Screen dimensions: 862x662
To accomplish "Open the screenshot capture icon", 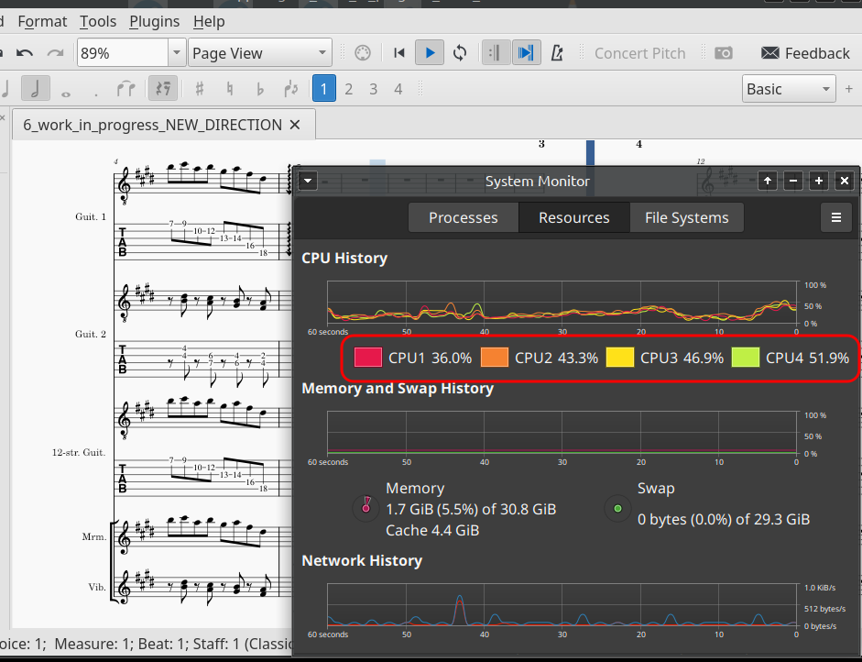I will (x=724, y=52).
